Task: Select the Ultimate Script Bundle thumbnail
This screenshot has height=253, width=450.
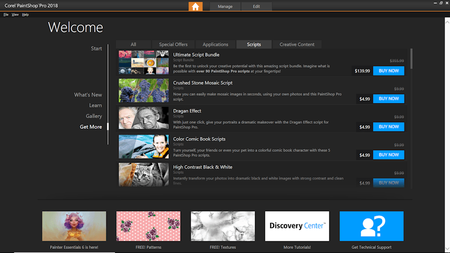Action: 143,62
